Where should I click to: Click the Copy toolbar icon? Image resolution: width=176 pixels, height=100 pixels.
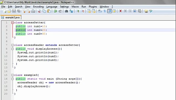(44, 11)
